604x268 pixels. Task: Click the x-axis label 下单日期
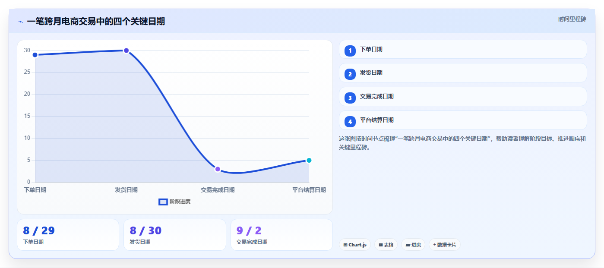(x=35, y=190)
